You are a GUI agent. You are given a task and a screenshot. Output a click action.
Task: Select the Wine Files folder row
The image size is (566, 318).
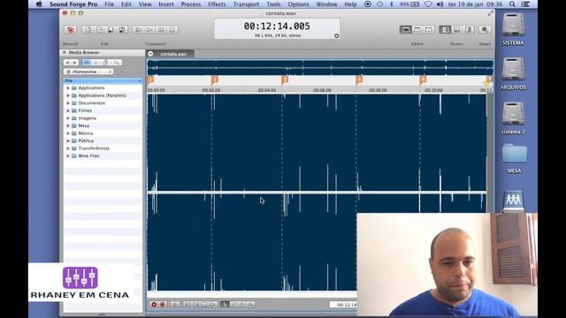103,156
